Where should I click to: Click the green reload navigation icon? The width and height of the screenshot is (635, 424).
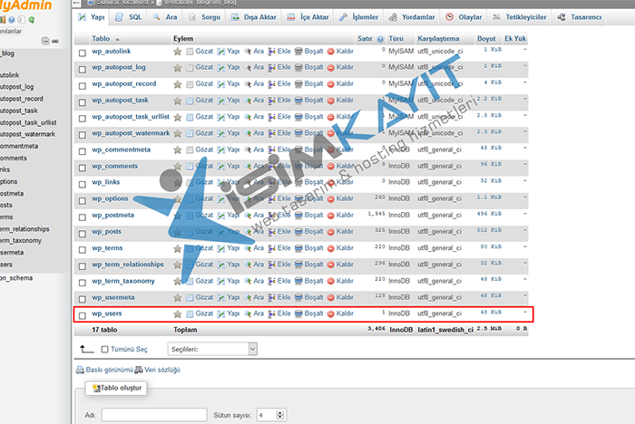point(32,19)
